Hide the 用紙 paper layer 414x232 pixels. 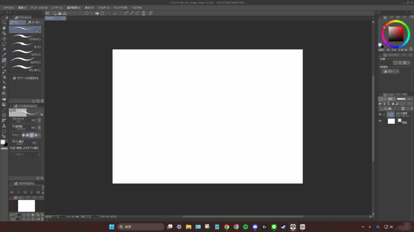point(380,121)
